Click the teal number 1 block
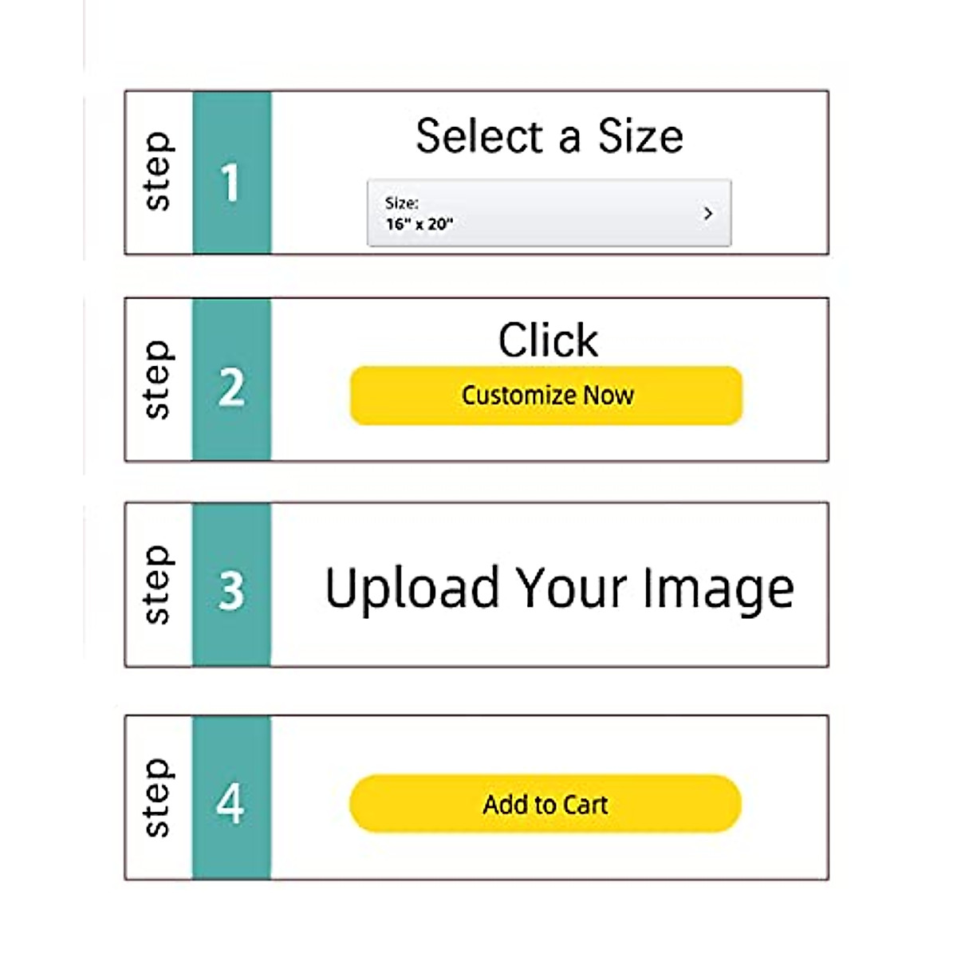Image resolution: width=957 pixels, height=957 pixels. pyautogui.click(x=231, y=173)
